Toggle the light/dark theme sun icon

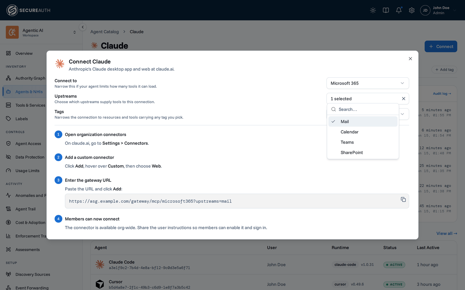click(373, 10)
